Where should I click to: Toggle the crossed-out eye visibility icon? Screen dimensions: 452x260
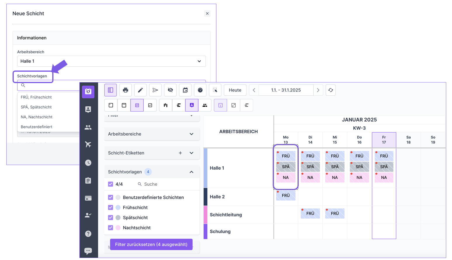click(x=170, y=90)
